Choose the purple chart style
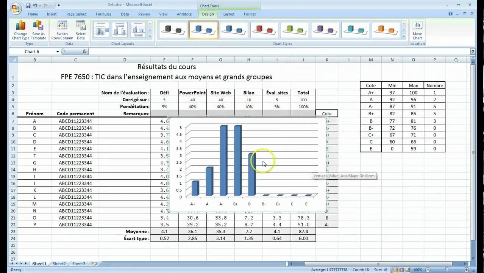 [x=325, y=30]
